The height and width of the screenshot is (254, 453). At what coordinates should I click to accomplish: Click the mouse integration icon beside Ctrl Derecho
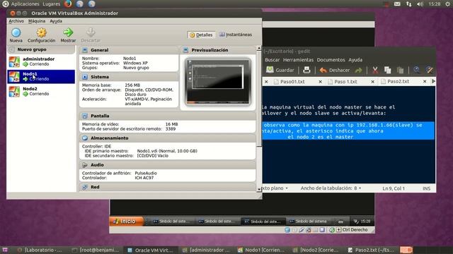[332, 230]
